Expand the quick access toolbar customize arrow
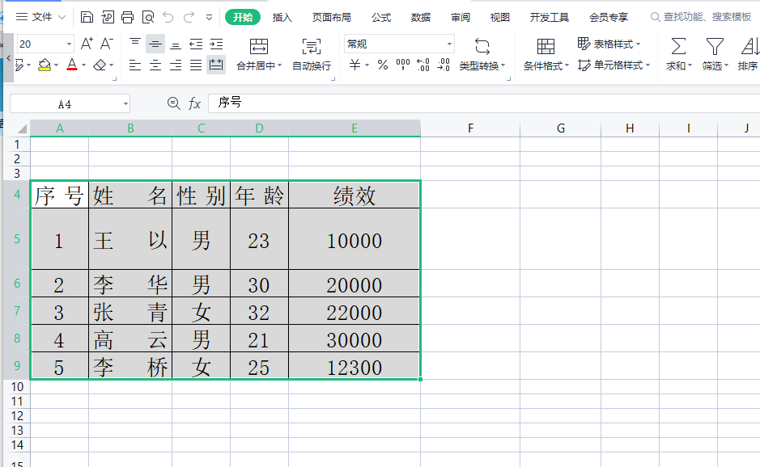 [x=209, y=18]
